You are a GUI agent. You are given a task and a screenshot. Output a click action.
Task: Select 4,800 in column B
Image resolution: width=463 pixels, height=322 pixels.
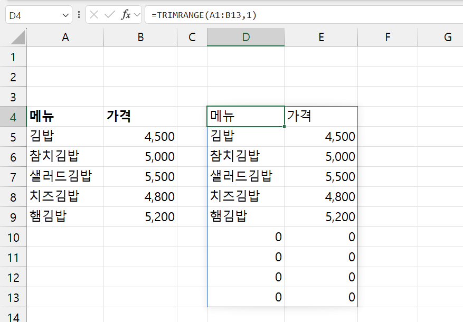(x=140, y=197)
